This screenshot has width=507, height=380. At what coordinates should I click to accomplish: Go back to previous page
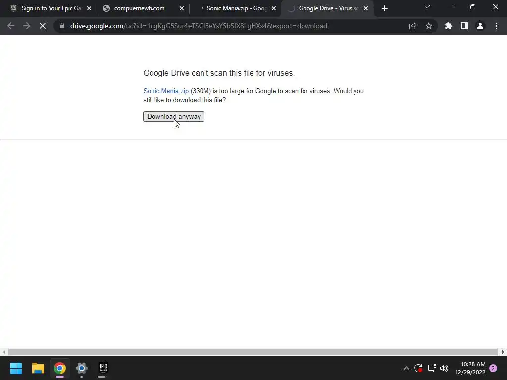(x=11, y=26)
